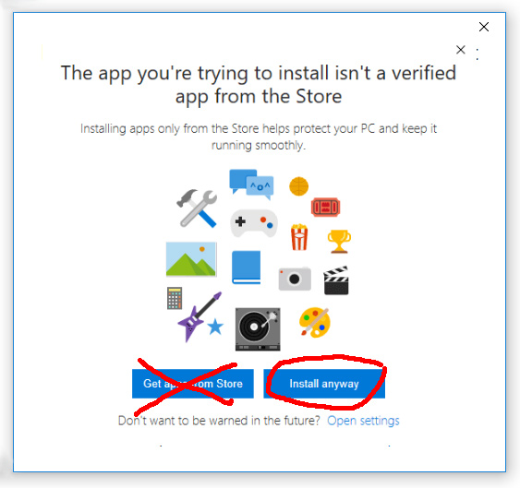Click the blue book icon

[246, 268]
